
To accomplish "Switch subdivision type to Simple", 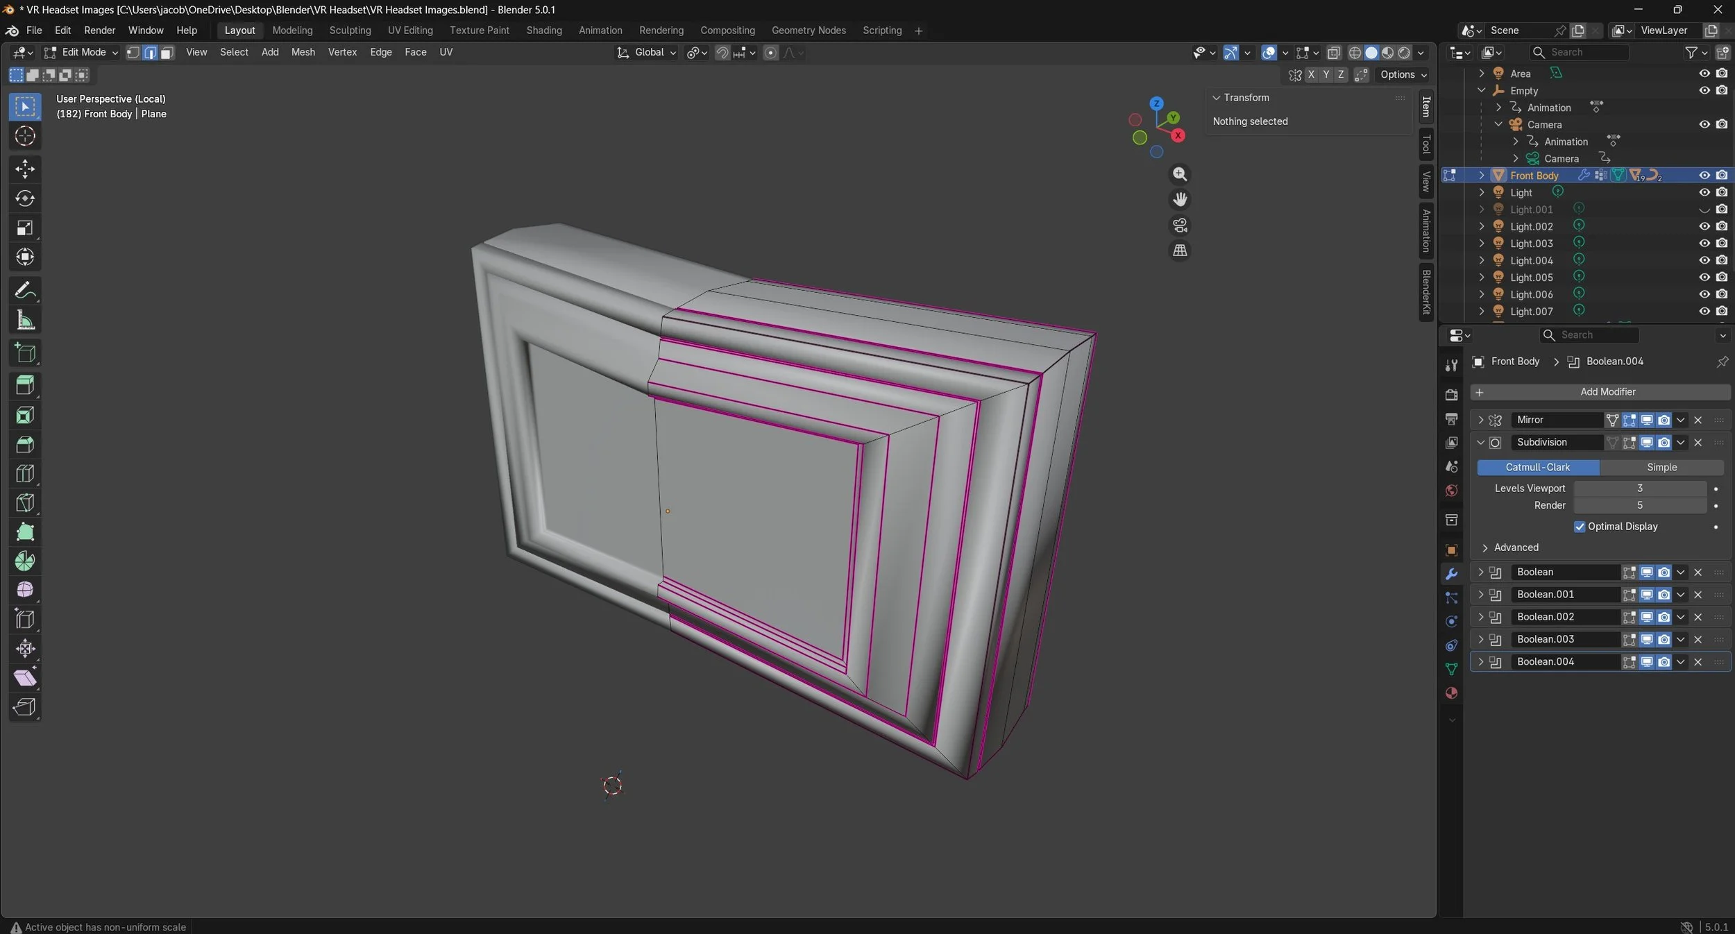I will 1661,468.
